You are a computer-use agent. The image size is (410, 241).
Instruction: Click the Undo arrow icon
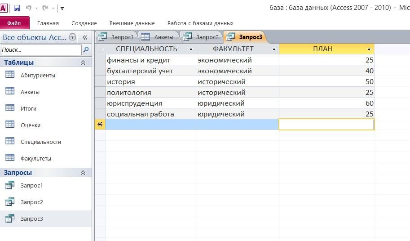click(29, 8)
